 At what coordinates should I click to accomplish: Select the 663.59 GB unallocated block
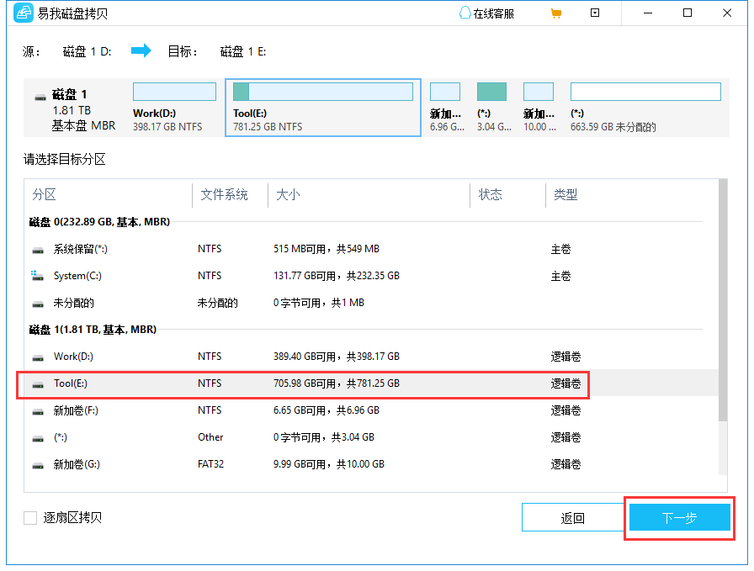pyautogui.click(x=645, y=90)
